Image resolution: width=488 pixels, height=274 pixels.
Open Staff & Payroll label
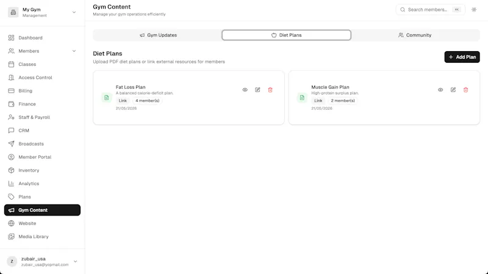[34, 117]
